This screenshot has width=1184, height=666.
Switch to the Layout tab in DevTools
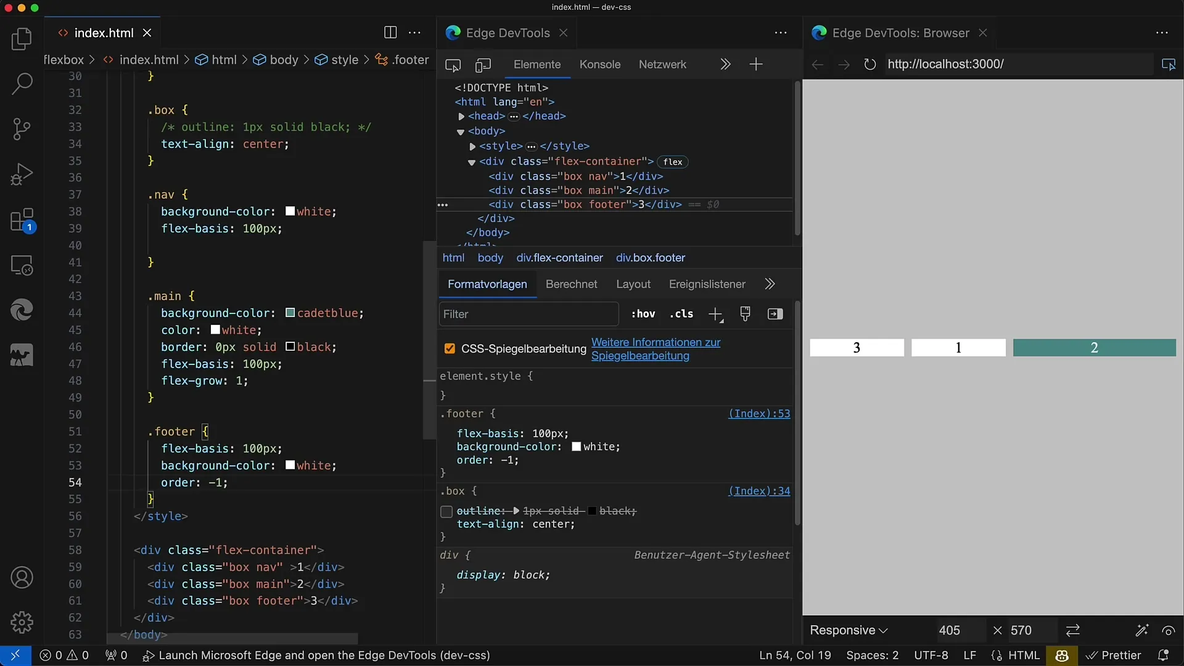click(x=633, y=284)
